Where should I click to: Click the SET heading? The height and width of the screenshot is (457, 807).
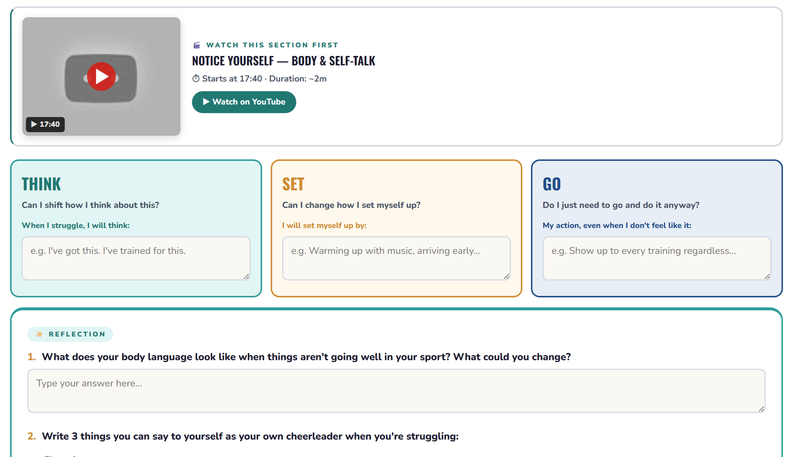[293, 184]
